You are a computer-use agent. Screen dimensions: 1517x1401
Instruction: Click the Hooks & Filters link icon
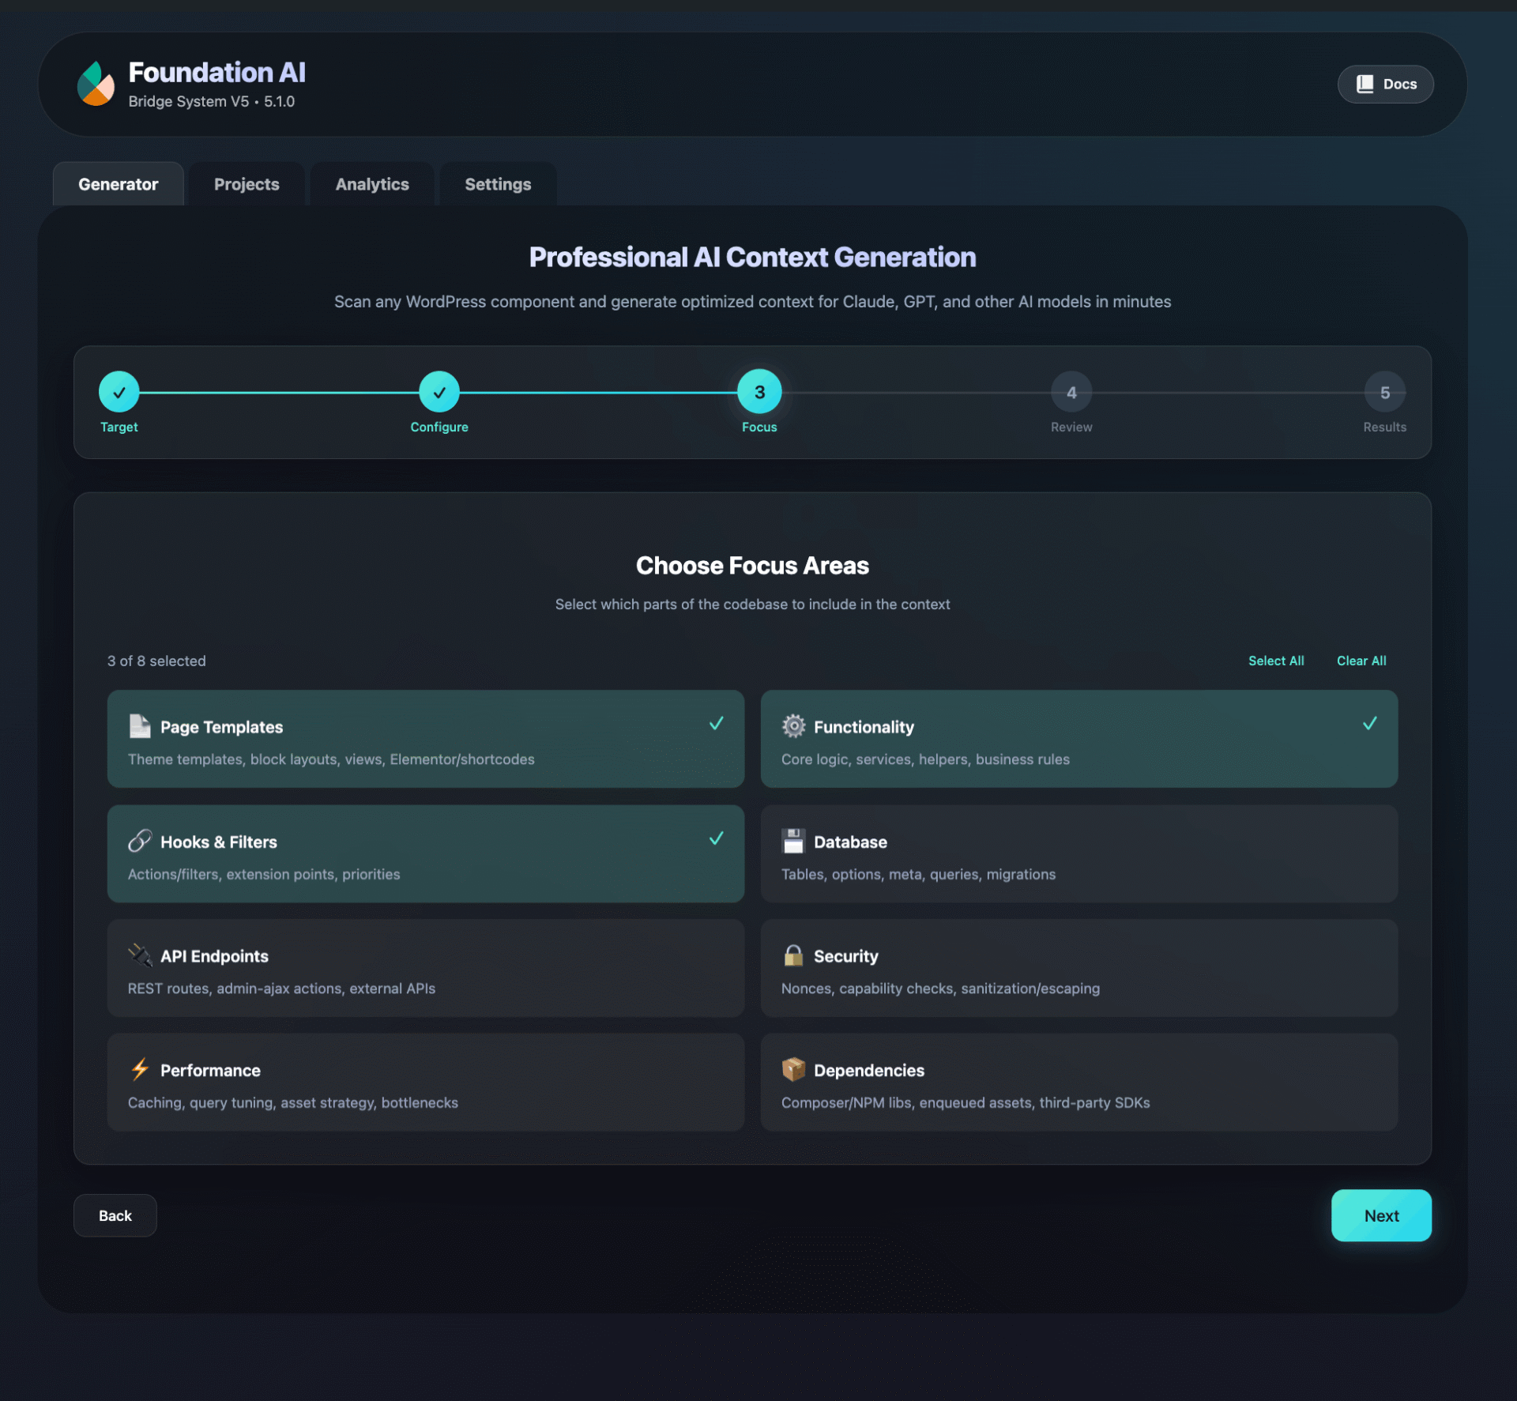pos(140,841)
